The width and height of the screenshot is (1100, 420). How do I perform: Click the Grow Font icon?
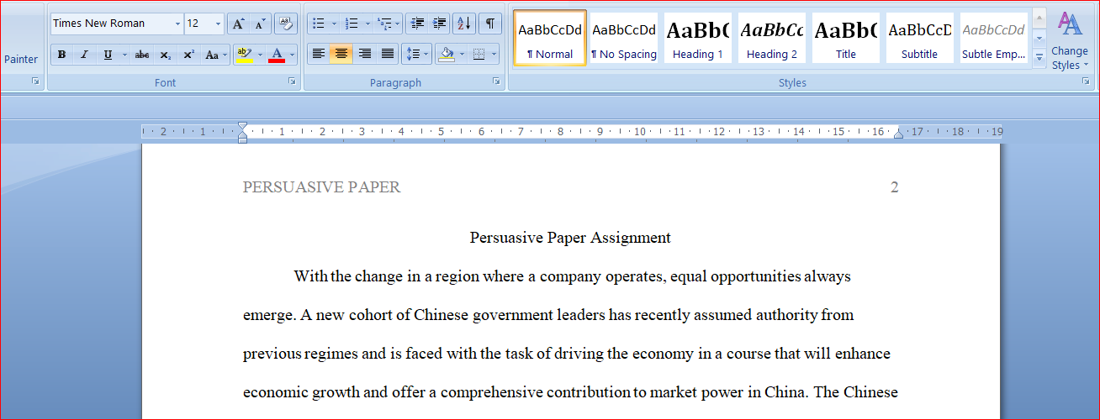(x=238, y=24)
